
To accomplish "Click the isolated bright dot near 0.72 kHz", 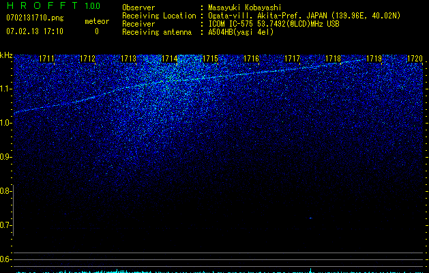I will [x=310, y=218].
